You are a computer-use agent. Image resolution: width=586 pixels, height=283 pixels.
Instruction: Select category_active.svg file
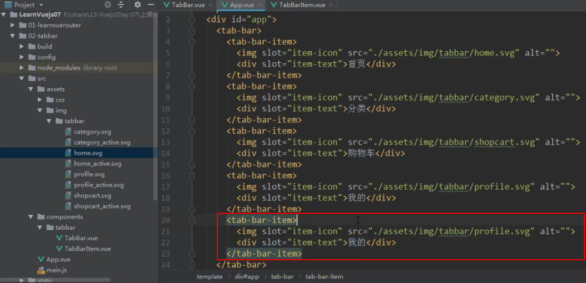click(x=102, y=142)
